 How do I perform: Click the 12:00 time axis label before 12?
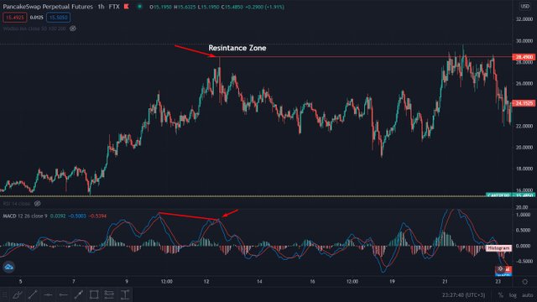pos(167,282)
